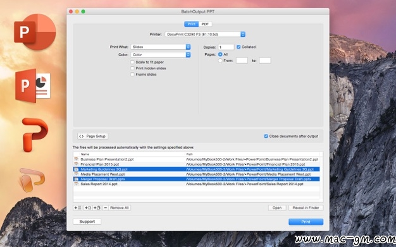The image size is (396, 247).
Task: Click the minus remove-file button
Action: click(x=105, y=208)
